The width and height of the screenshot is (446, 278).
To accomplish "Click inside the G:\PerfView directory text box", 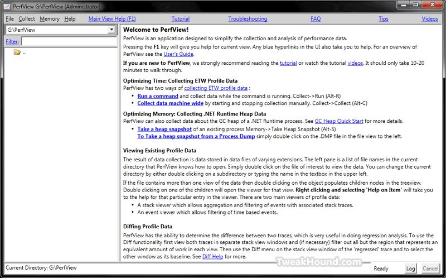I will 57,30.
